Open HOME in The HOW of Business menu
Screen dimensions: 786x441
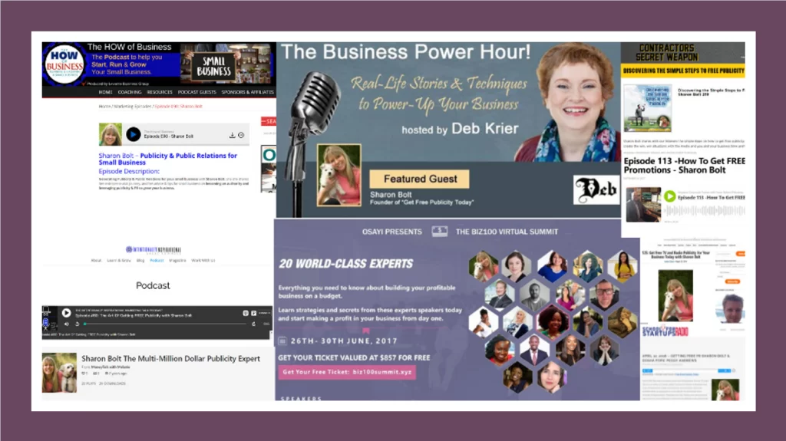click(105, 92)
